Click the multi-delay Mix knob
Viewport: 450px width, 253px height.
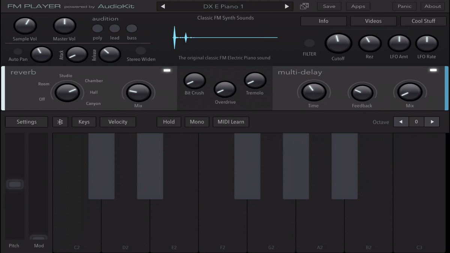click(409, 92)
